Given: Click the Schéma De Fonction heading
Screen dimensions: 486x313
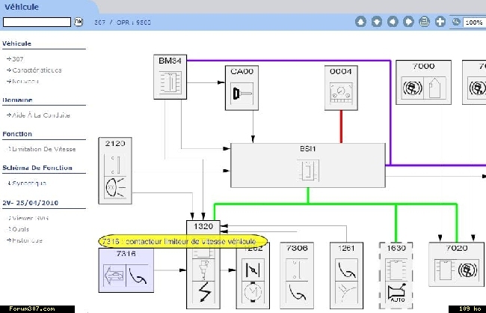Looking at the screenshot, I should pos(37,168).
